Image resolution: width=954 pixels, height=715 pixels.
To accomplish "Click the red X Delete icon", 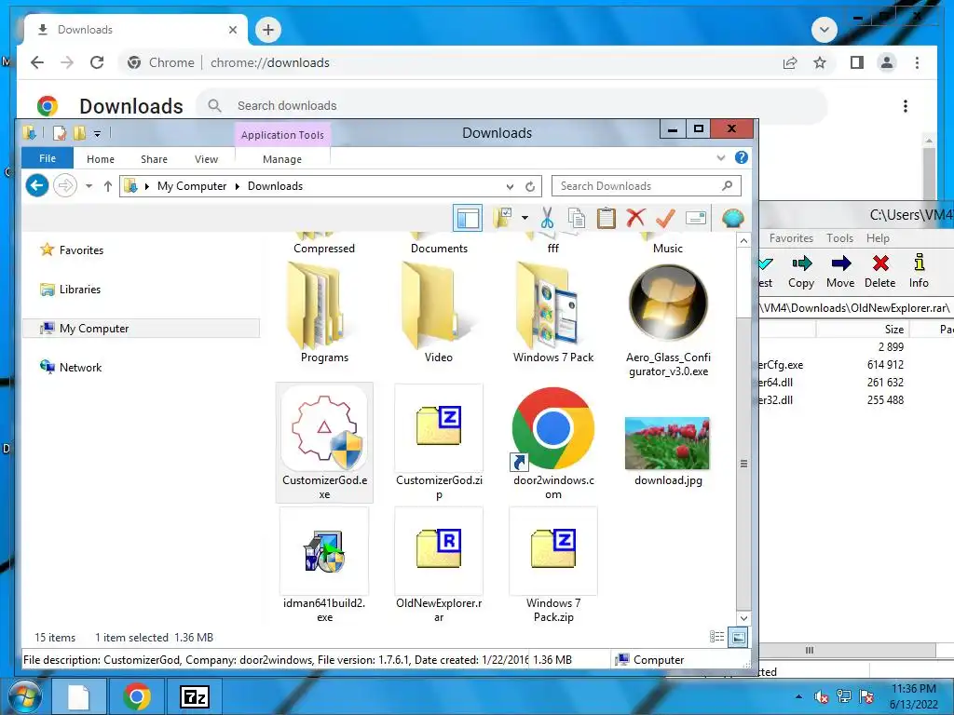I will coord(635,218).
